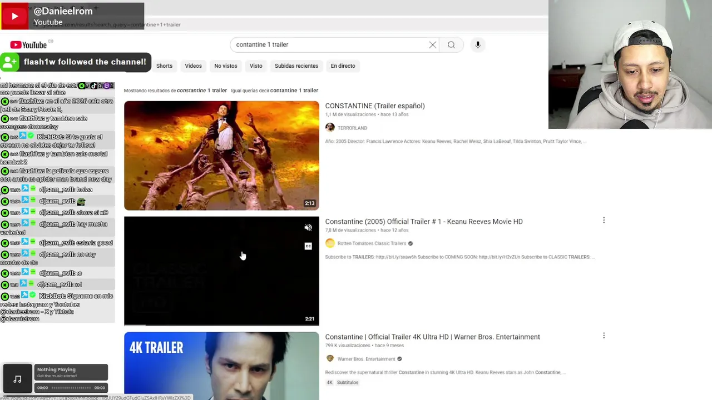Click the music note icon in overlay widget

pyautogui.click(x=17, y=379)
